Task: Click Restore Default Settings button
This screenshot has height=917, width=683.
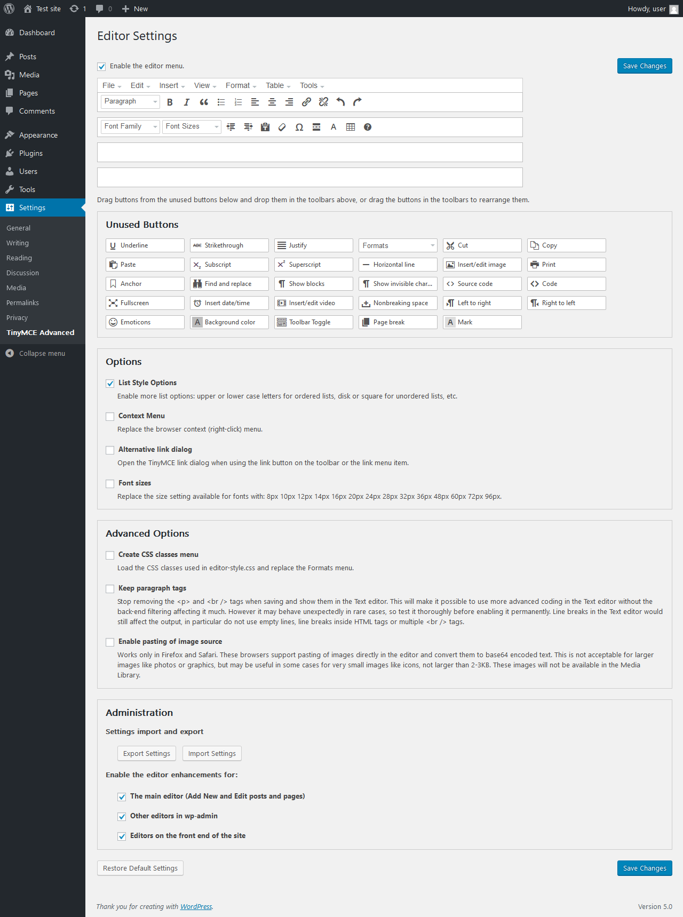Action: point(140,868)
